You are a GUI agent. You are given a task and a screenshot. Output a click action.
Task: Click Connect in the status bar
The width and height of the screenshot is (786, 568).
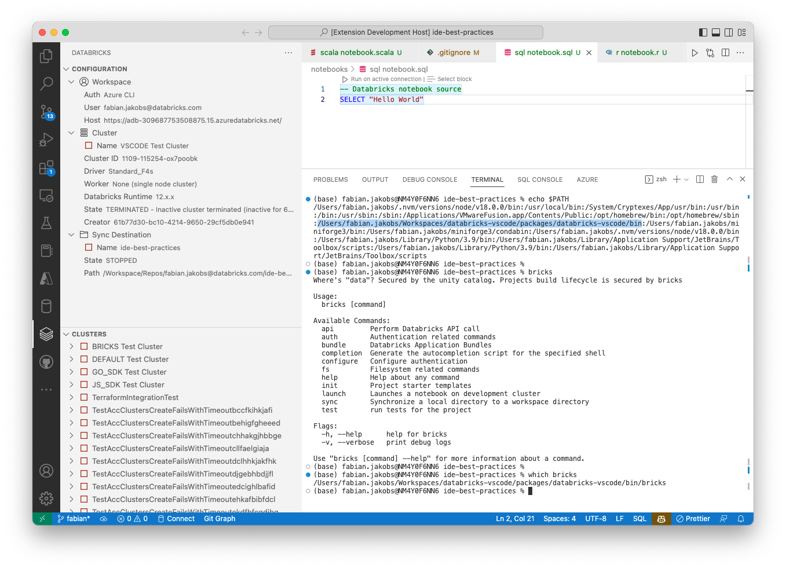click(176, 519)
